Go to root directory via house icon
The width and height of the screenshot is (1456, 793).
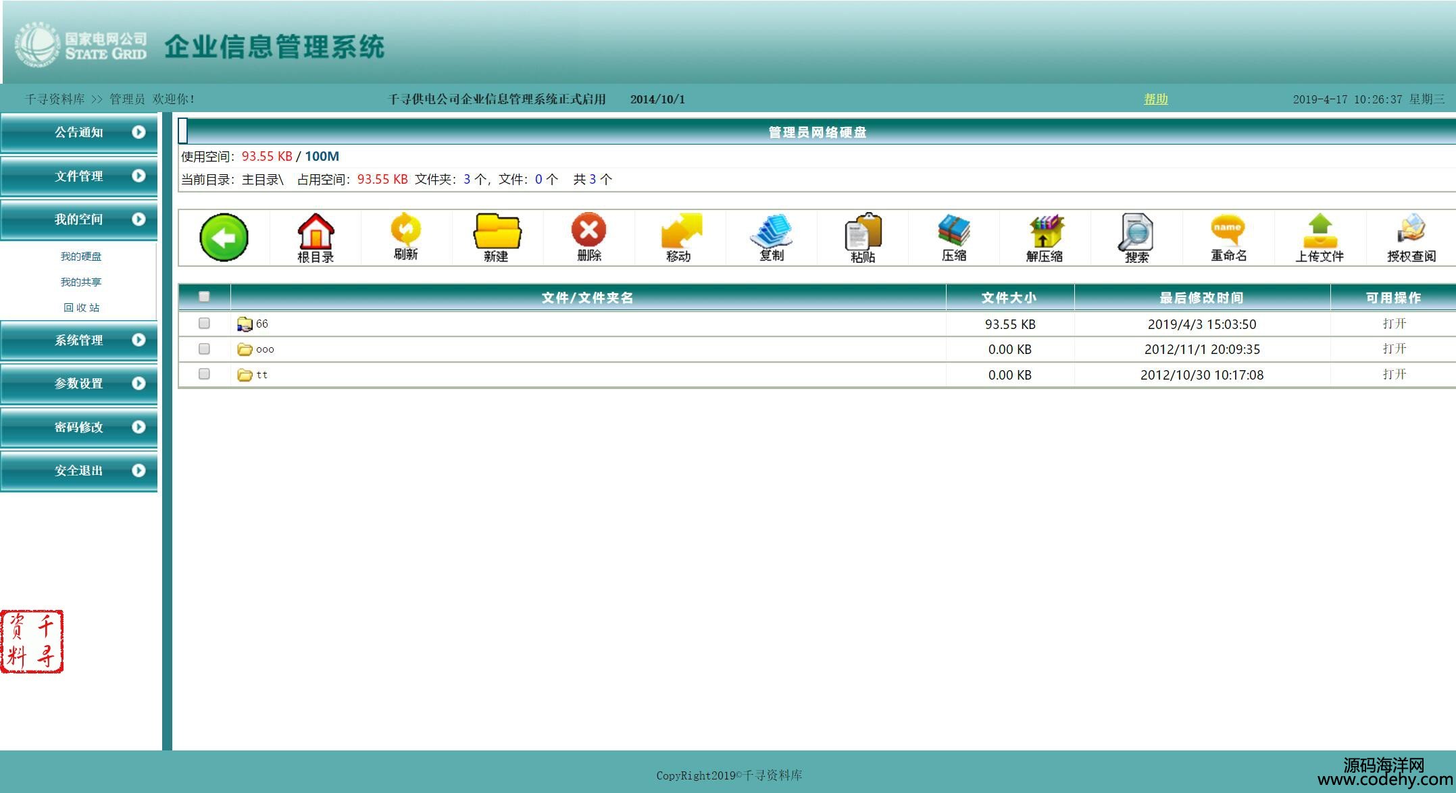click(316, 236)
